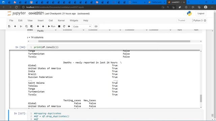Open the command palette keyboard icon
This screenshot has height=121, width=216.
(96, 26)
